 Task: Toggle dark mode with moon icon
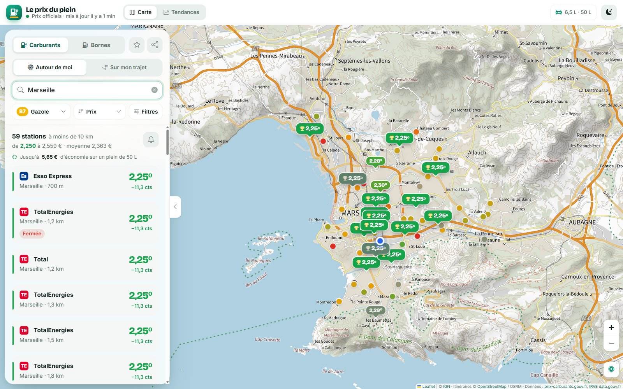point(609,12)
